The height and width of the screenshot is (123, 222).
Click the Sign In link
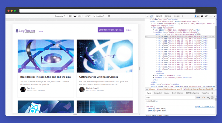tap(129, 30)
